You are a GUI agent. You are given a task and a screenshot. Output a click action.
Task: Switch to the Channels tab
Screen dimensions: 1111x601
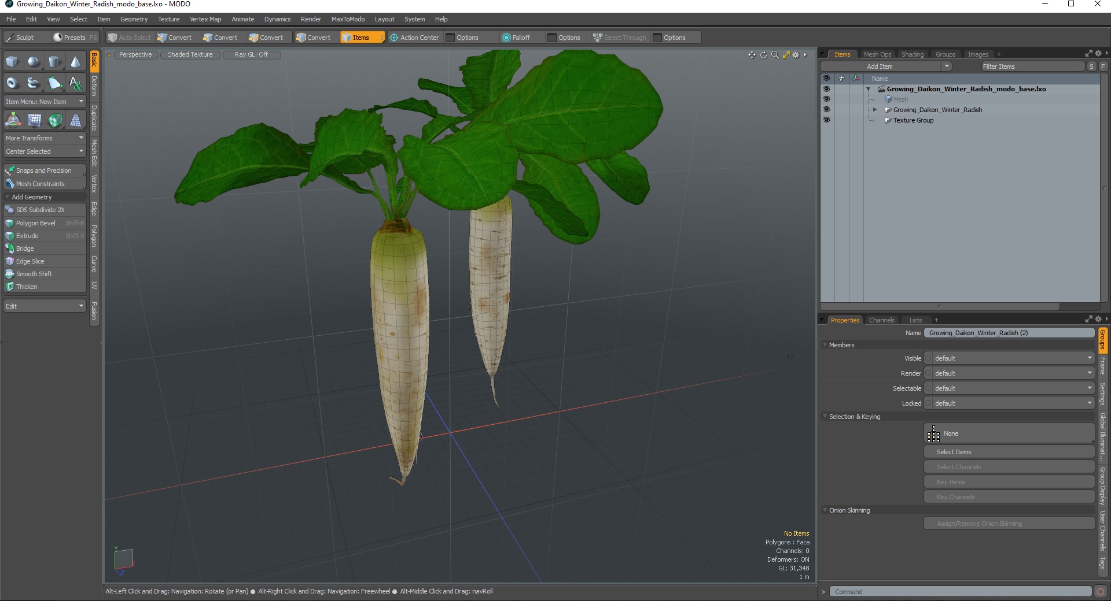pyautogui.click(x=882, y=320)
